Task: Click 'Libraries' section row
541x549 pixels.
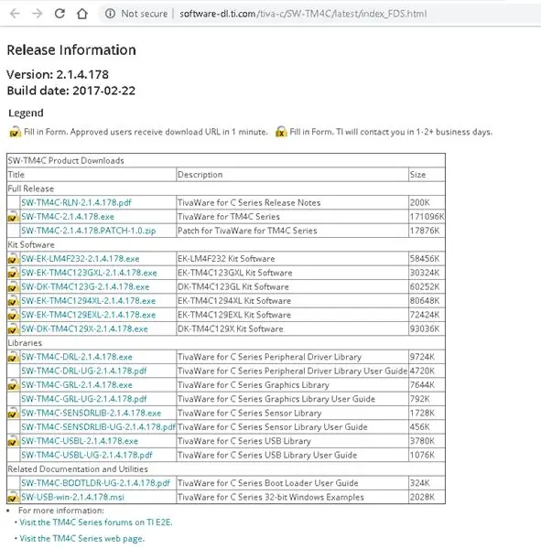Action: tap(226, 343)
